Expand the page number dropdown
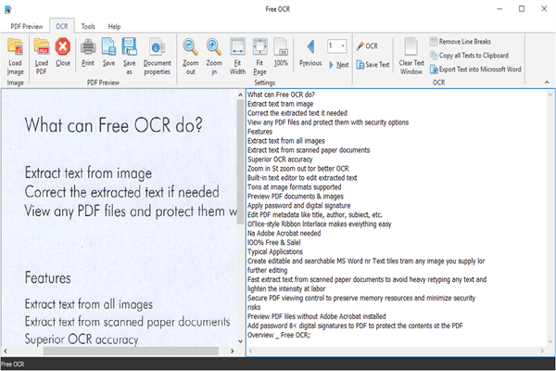Image resolution: width=556 pixels, height=371 pixels. point(343,45)
